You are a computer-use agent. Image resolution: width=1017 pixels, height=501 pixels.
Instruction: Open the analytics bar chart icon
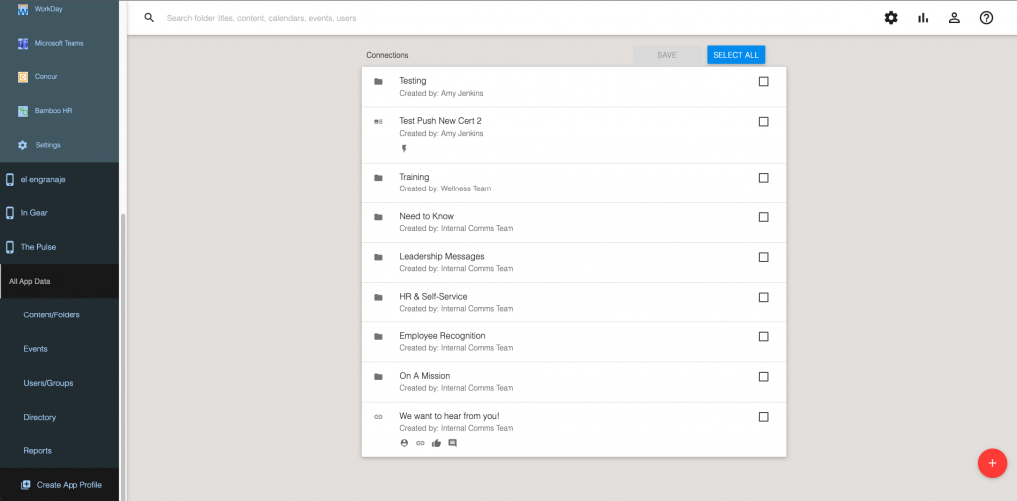coord(923,18)
